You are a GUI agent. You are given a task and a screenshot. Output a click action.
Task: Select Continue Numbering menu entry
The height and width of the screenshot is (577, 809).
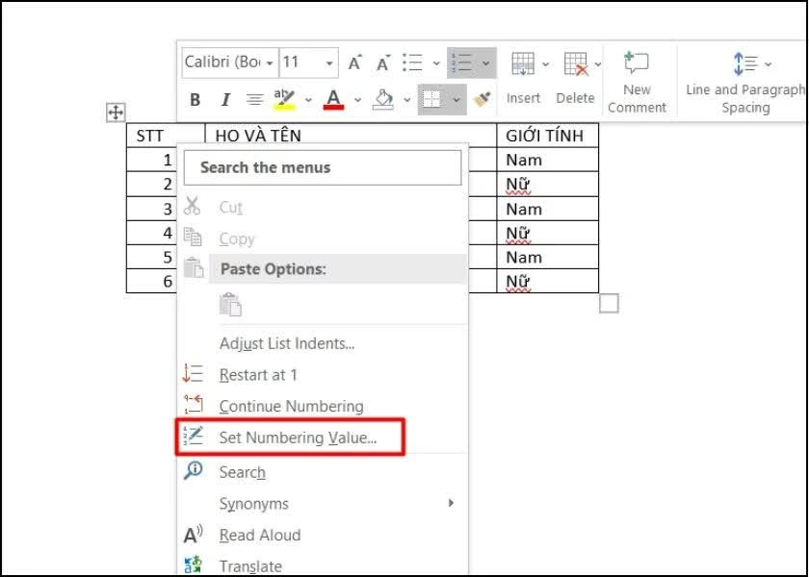(x=322, y=407)
